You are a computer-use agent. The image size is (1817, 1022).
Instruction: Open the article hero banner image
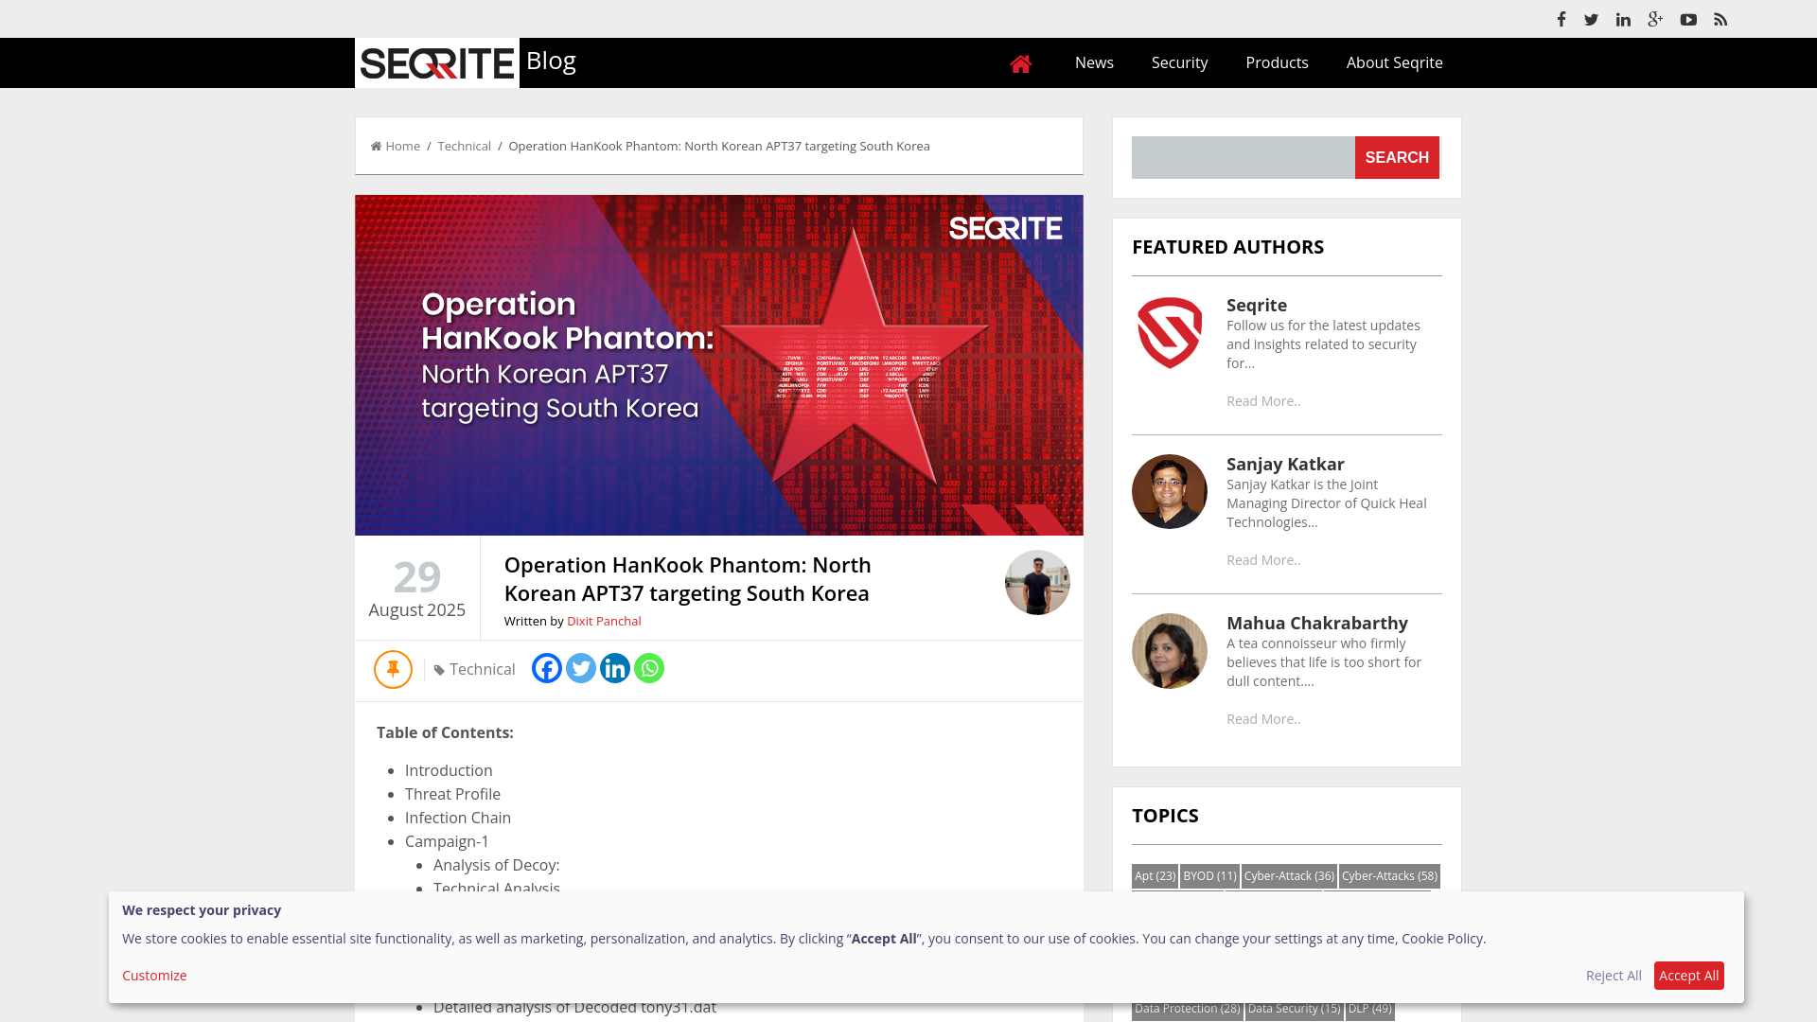(719, 365)
